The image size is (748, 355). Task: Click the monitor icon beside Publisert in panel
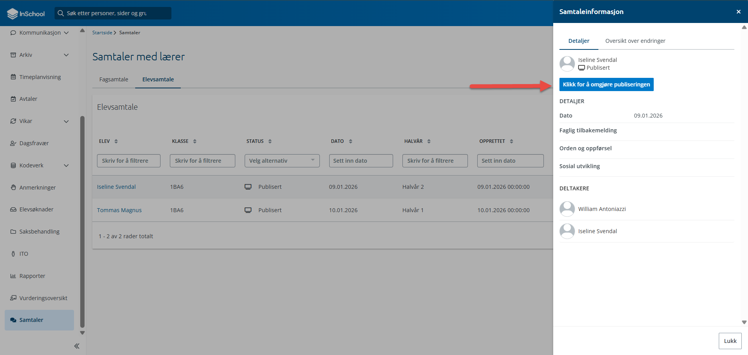(582, 68)
